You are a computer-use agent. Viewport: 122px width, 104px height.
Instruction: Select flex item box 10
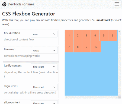tap(96, 47)
